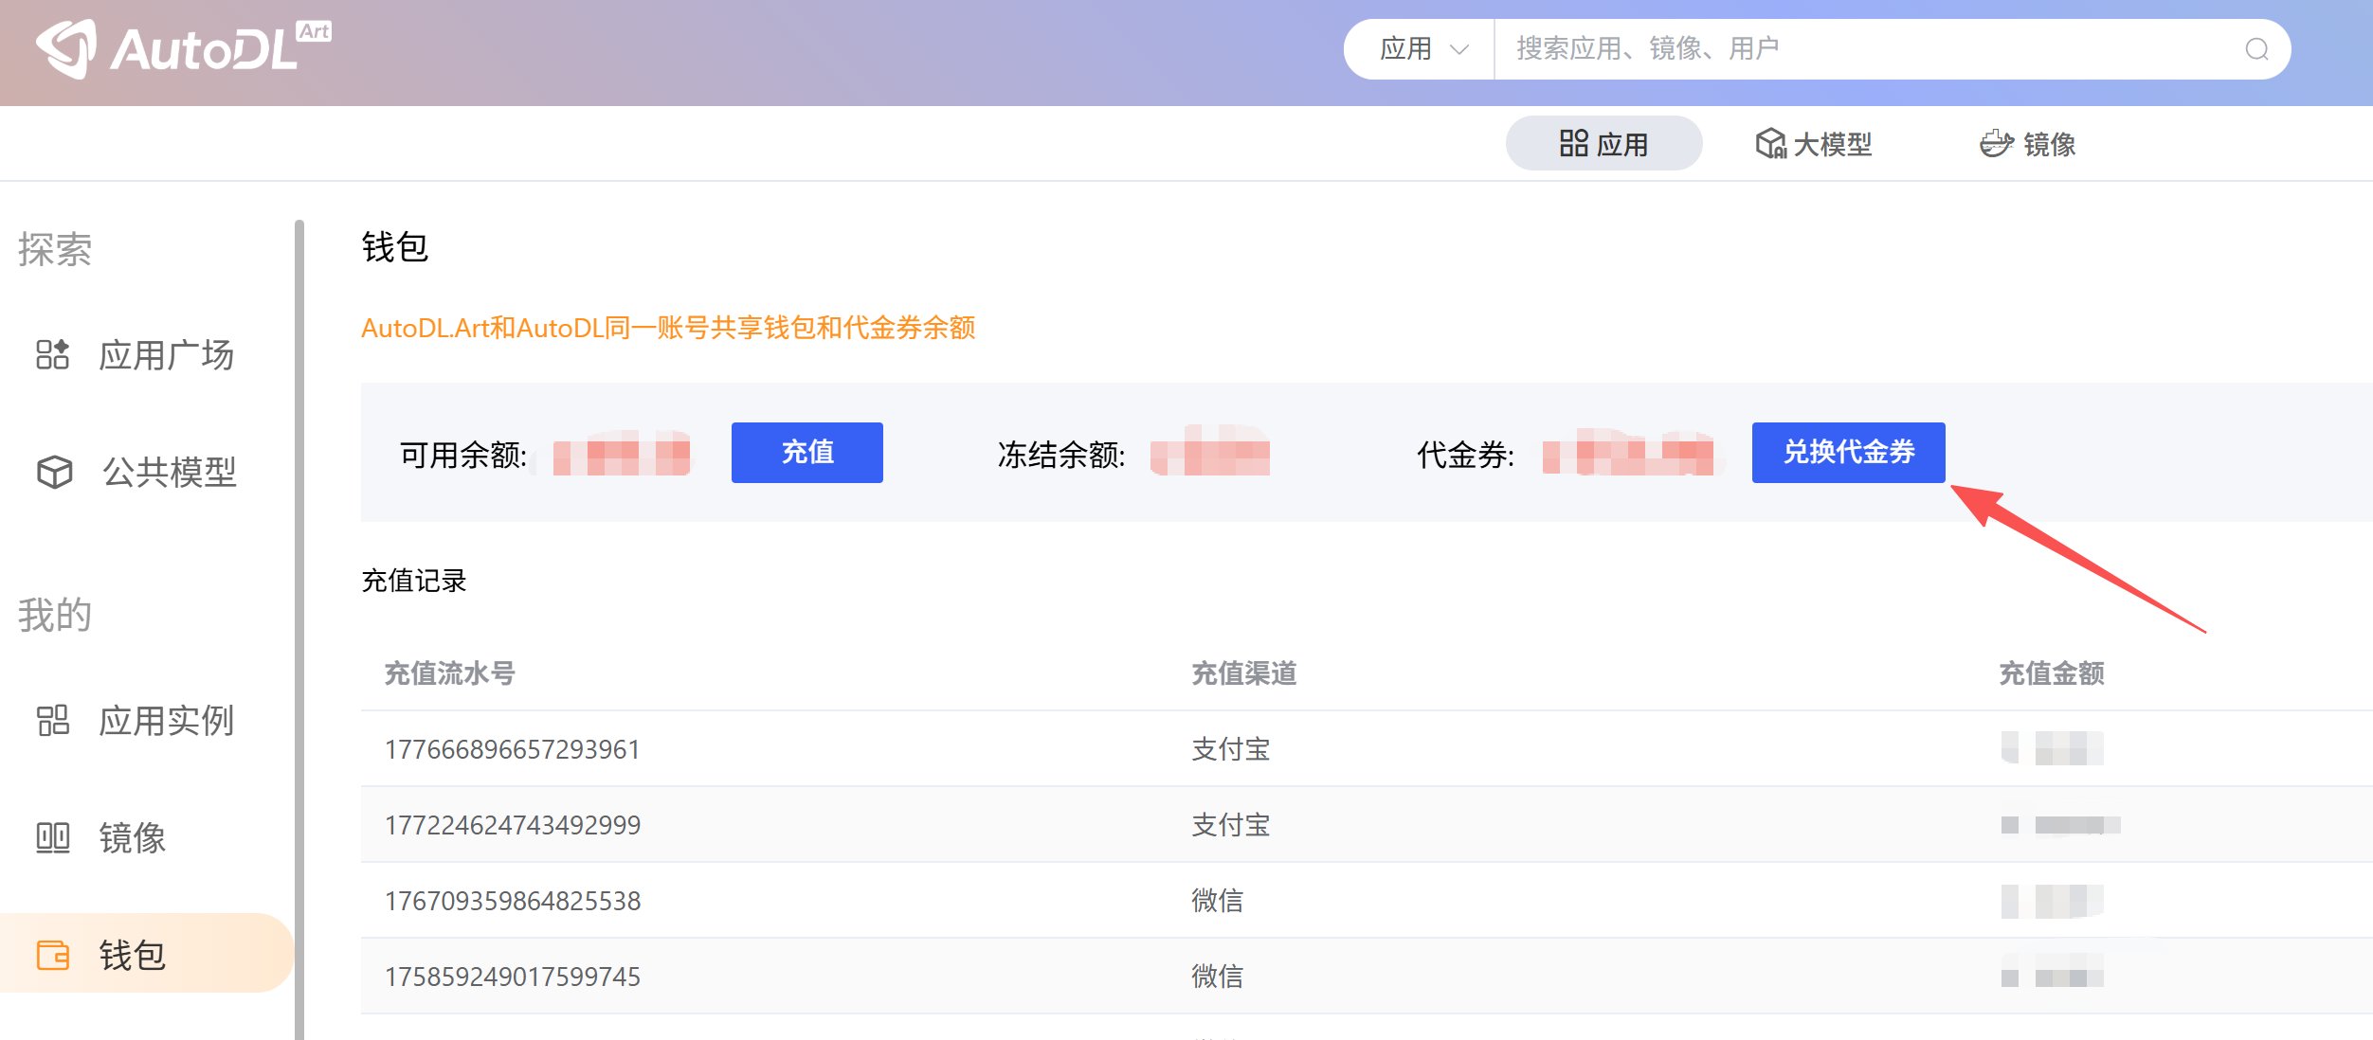The height and width of the screenshot is (1040, 2373).
Task: Select serial number 176709359864825538
Action: pyautogui.click(x=513, y=901)
